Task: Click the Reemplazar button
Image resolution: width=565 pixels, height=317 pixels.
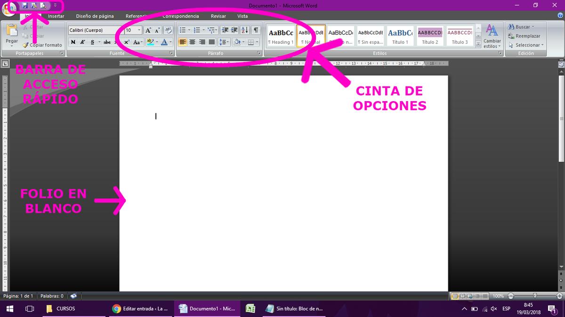Action: click(524, 36)
